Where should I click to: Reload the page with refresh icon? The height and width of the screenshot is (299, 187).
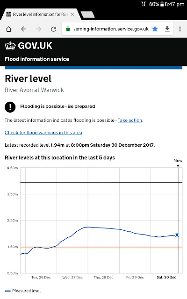[x=54, y=29]
